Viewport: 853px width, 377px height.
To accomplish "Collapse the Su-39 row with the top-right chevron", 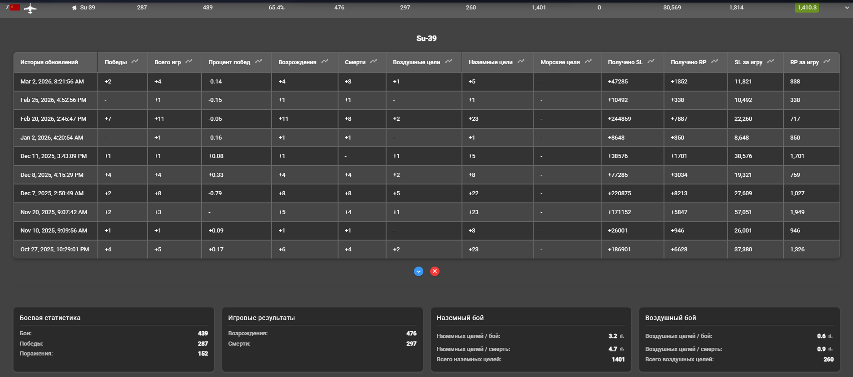I will [x=847, y=8].
